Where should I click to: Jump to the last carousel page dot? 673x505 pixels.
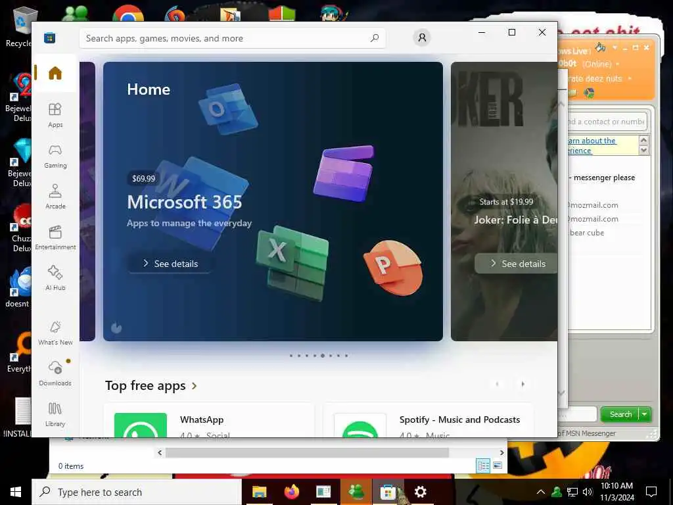click(346, 356)
